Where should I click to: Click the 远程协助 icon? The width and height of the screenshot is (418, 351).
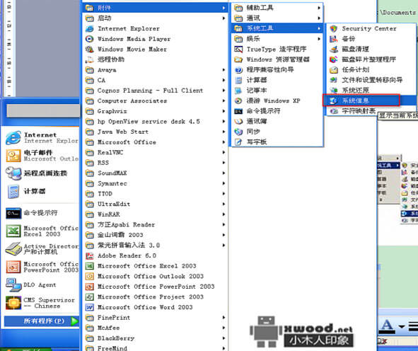click(x=89, y=59)
